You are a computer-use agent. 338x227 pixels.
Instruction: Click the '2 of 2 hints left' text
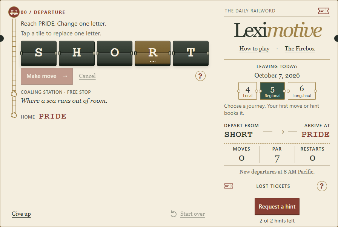[277, 221]
